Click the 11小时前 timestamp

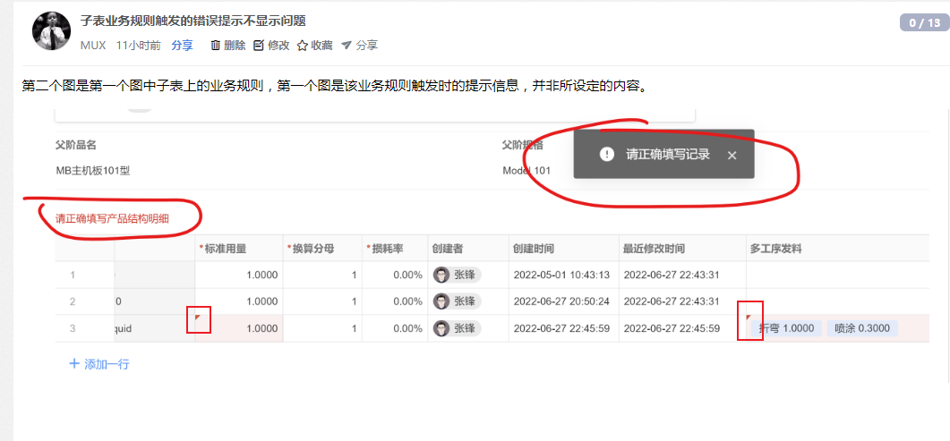(x=139, y=46)
